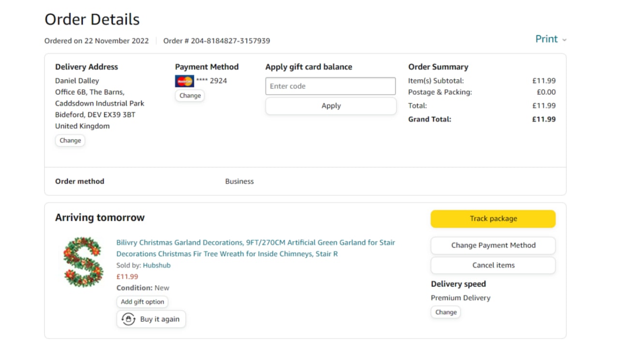
Task: Add a gift option to item
Action: point(142,302)
